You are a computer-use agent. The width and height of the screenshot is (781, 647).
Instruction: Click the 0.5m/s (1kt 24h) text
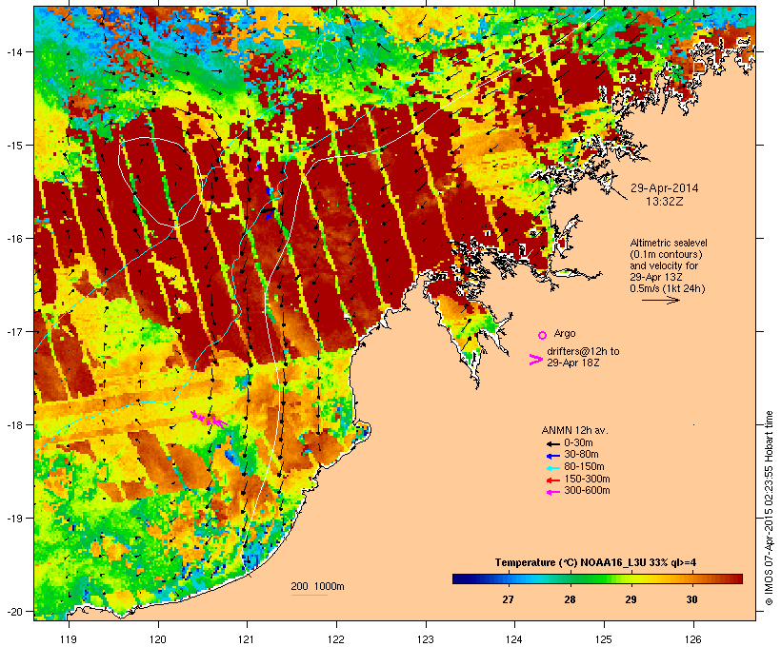pyautogui.click(x=668, y=288)
